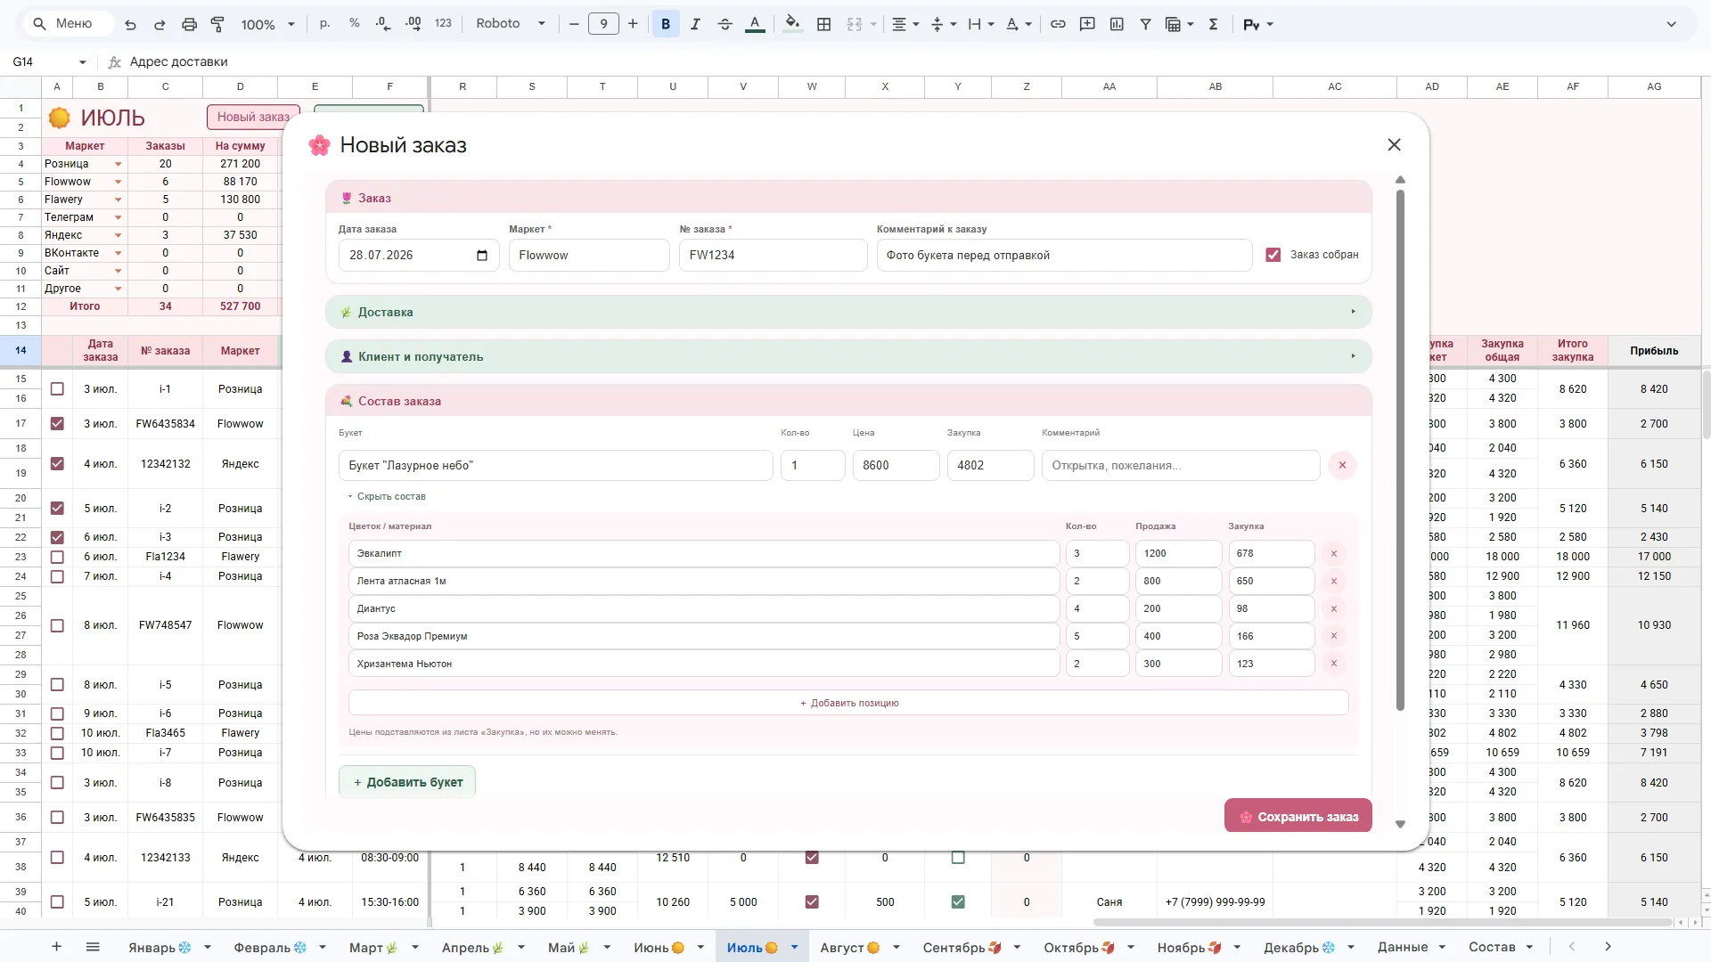Remove the Эвкалипт row
The height and width of the screenshot is (962, 1711).
(x=1334, y=554)
